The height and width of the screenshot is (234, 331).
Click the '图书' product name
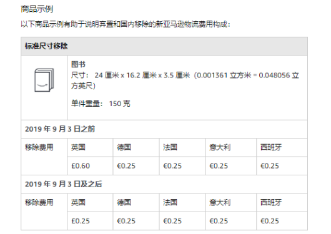[78, 64]
